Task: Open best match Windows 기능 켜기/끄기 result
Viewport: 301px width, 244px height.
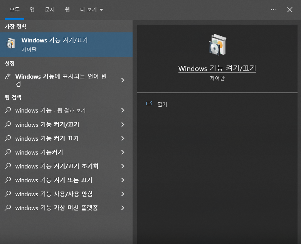Action: pos(66,45)
